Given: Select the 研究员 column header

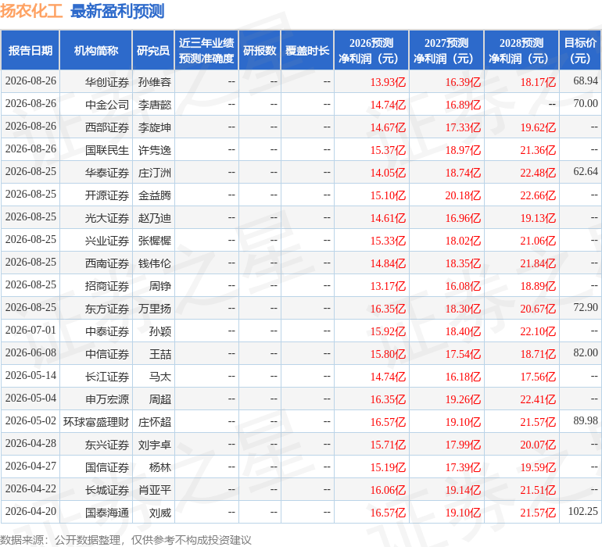Looking at the screenshot, I should coord(153,50).
